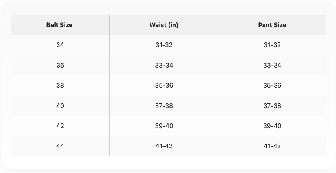Click 31-32 in the Waist column

click(x=164, y=45)
